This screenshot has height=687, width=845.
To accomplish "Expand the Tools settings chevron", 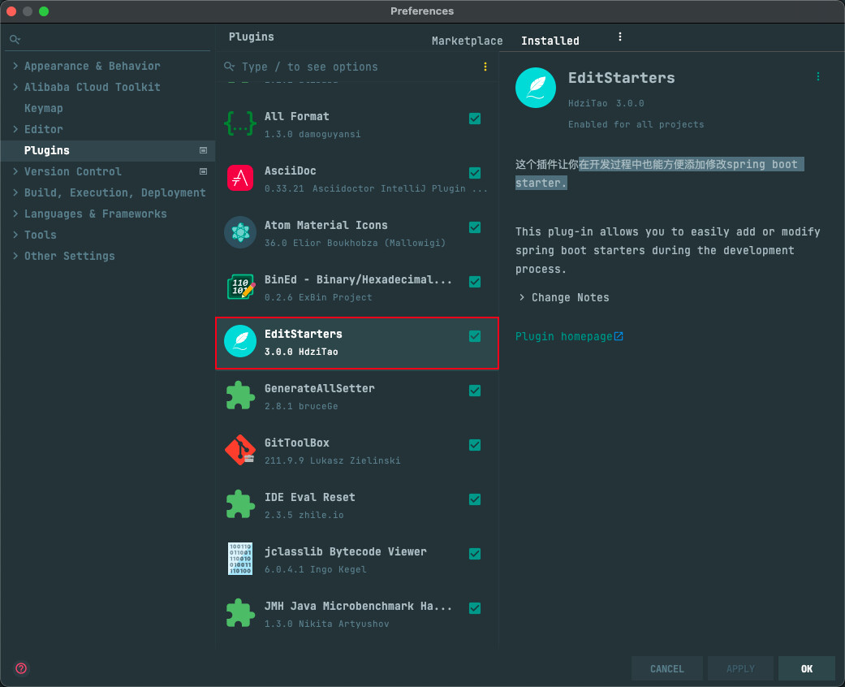I will click(15, 235).
